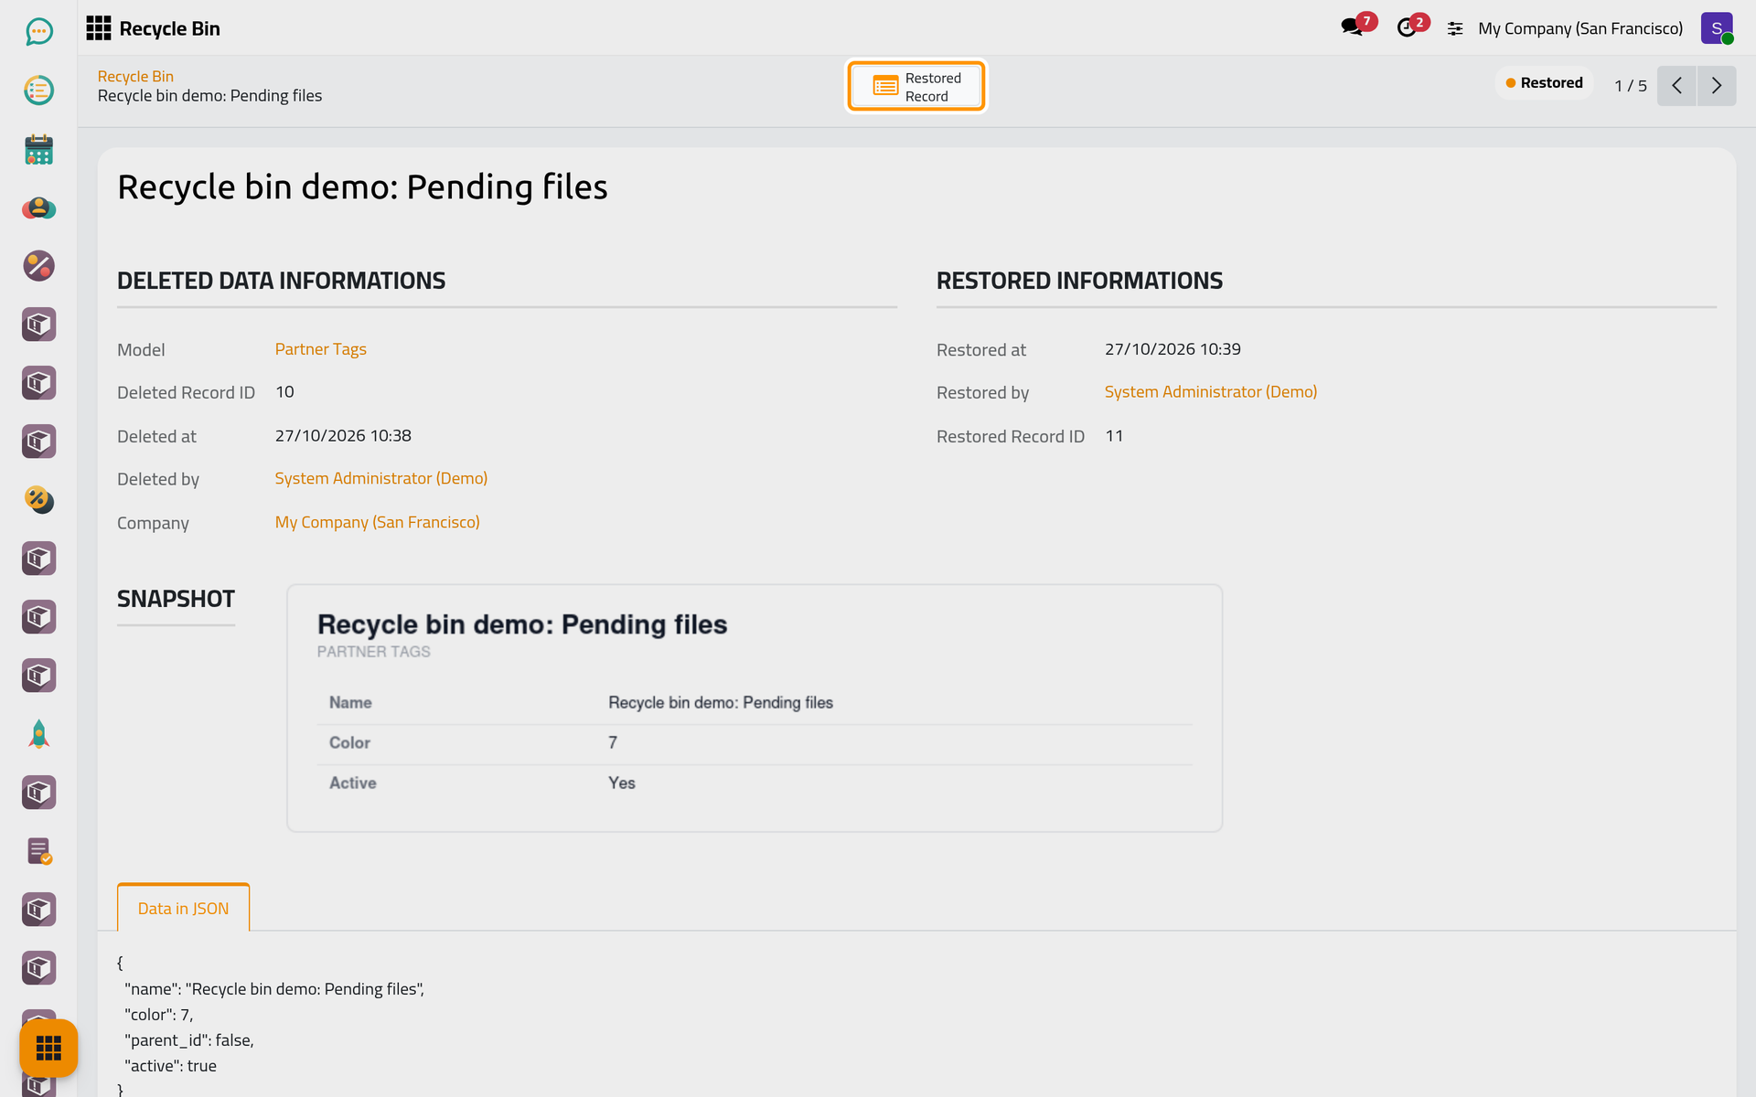Click the snapshot Name value Recycle bin demo: Pending files
Image resolution: width=1756 pixels, height=1097 pixels.
[x=721, y=703]
